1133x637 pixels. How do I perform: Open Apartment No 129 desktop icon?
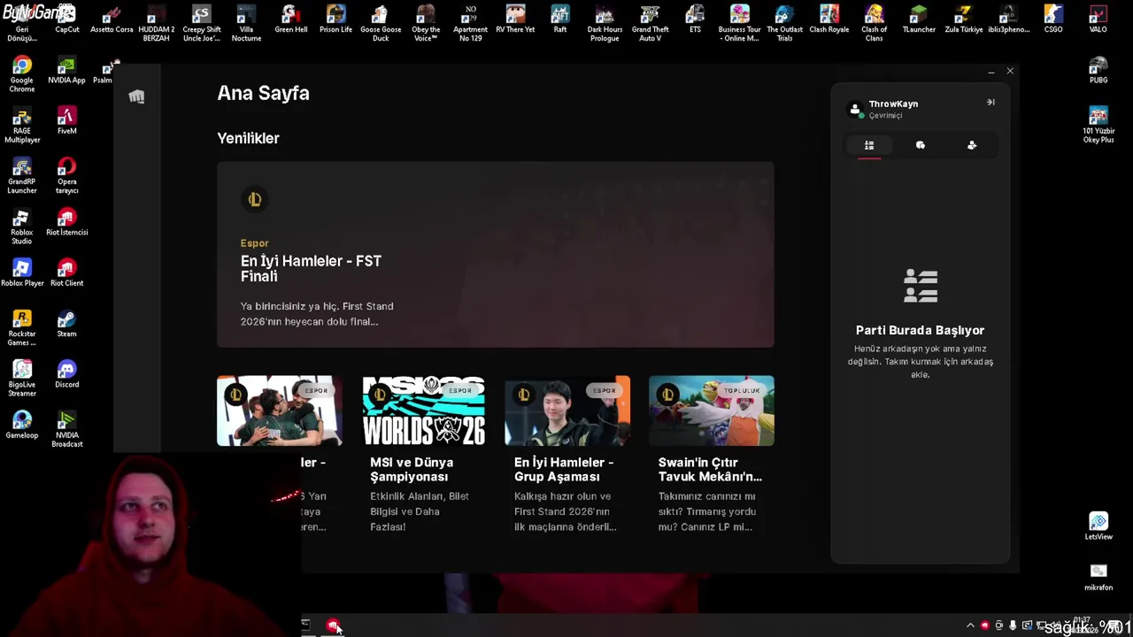(x=470, y=23)
